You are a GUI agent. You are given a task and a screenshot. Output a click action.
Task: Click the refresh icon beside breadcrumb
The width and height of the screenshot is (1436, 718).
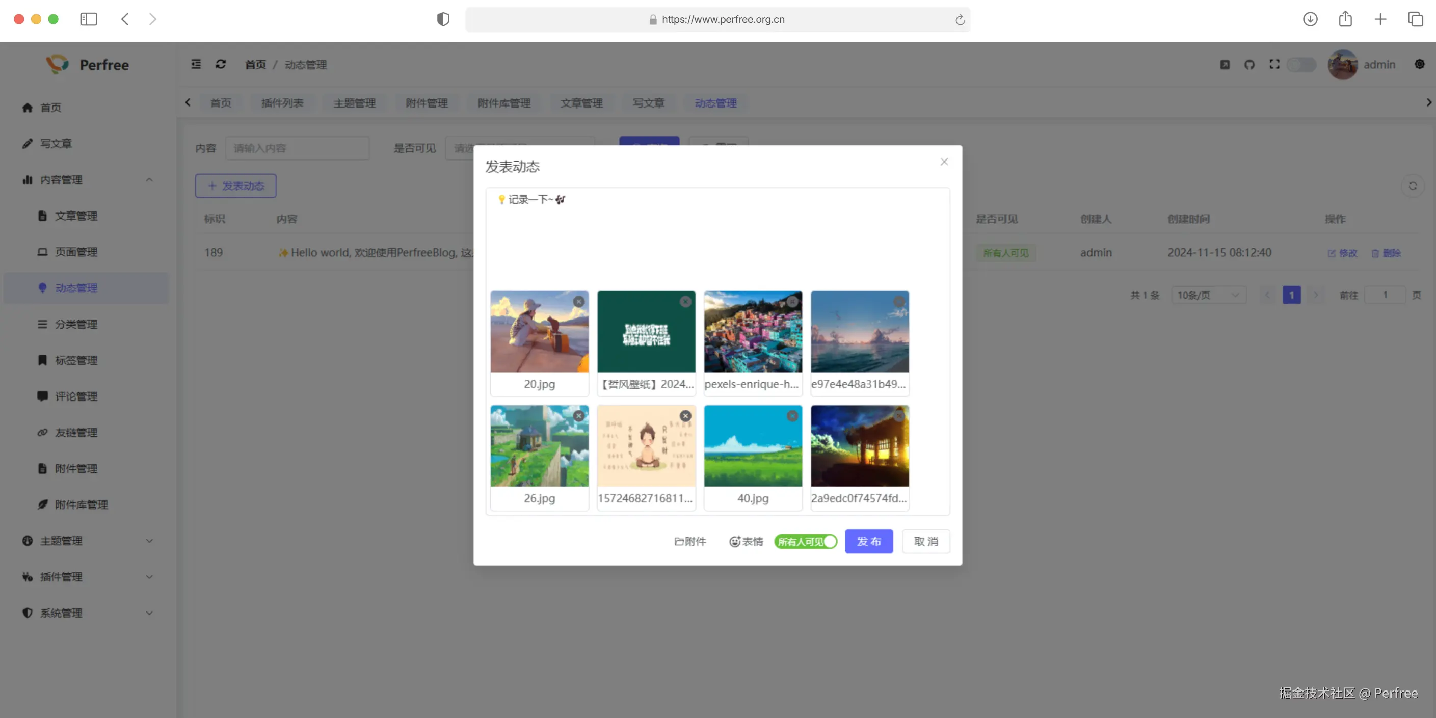coord(221,65)
